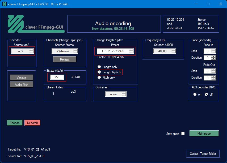227x163 pixels.
Task: Open the Various settings button
Action: (x=21, y=78)
